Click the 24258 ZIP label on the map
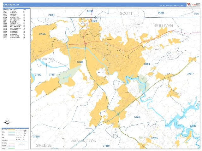The width and height of the screenshot is (202, 151). pos(161,13)
